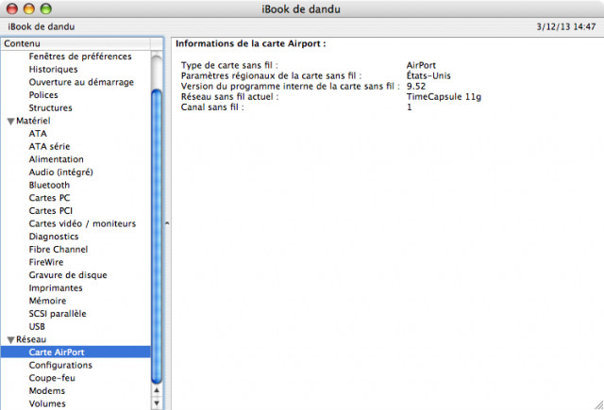The height and width of the screenshot is (410, 604).
Task: Open the ATA hardware entry
Action: (x=38, y=134)
